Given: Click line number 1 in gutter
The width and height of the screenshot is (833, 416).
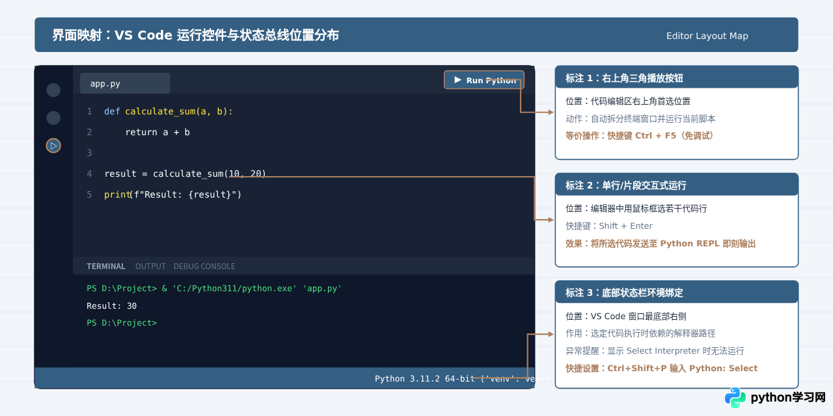Looking at the screenshot, I should pos(89,111).
